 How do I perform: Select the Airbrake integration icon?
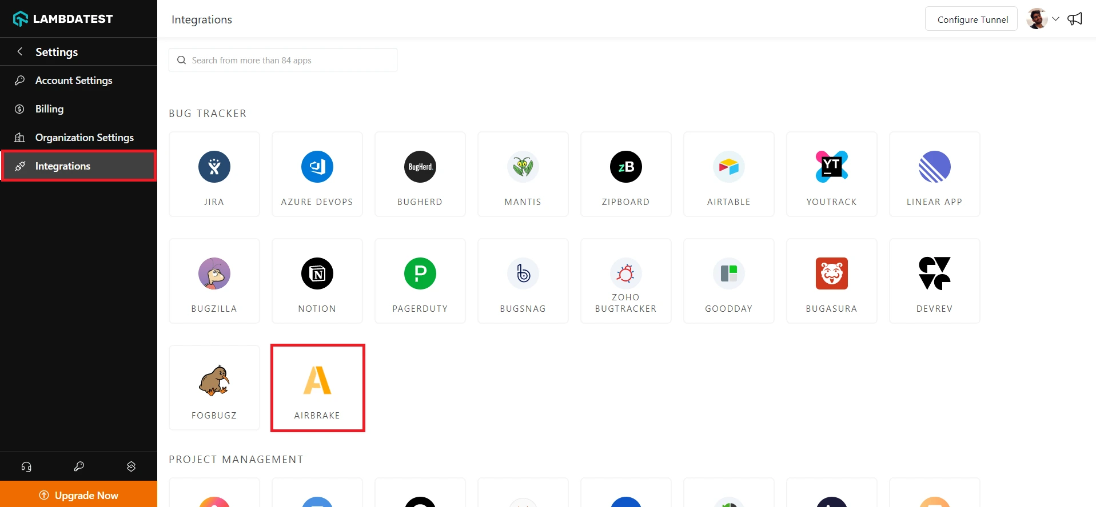317,381
